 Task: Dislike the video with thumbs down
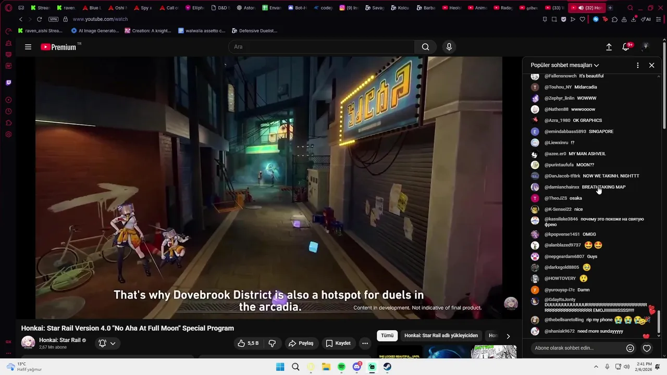(272, 343)
